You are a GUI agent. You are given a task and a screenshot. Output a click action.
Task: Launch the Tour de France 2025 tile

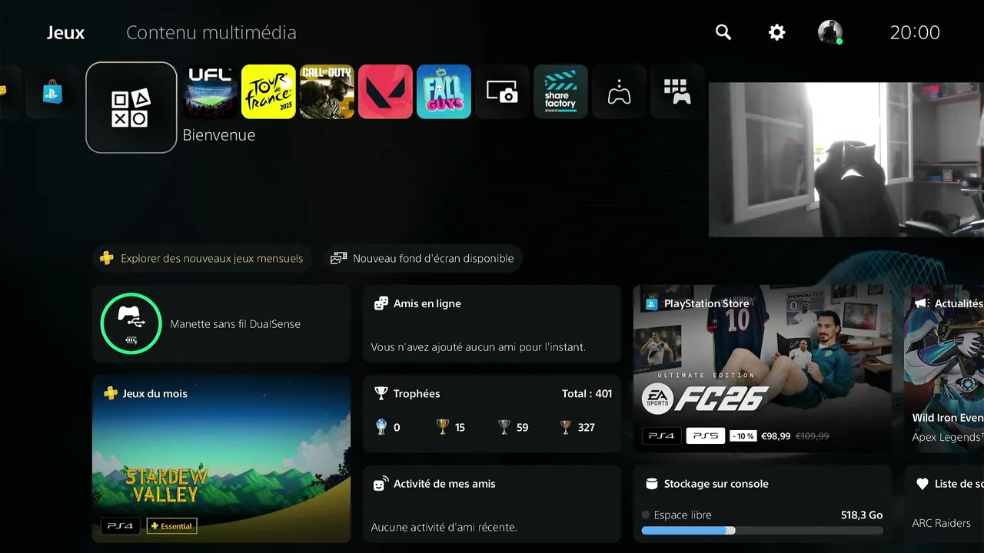click(x=268, y=91)
